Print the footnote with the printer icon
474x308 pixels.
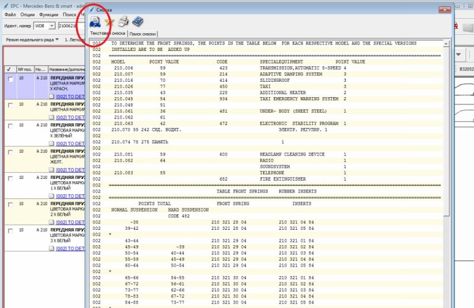click(x=123, y=22)
